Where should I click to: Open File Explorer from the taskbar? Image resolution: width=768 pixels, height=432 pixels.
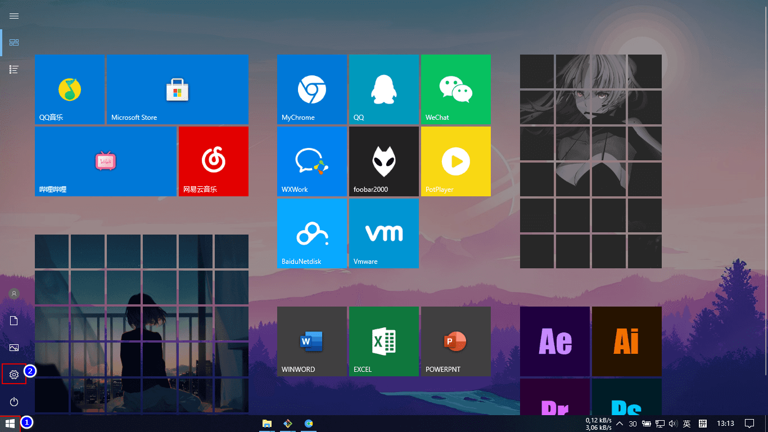point(267,424)
